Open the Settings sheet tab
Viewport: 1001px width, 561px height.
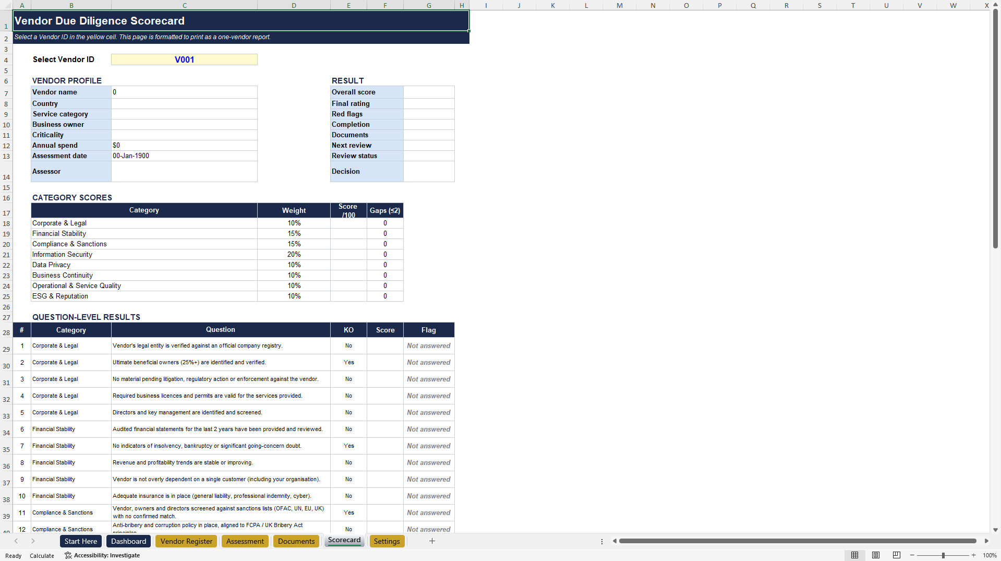pyautogui.click(x=387, y=541)
